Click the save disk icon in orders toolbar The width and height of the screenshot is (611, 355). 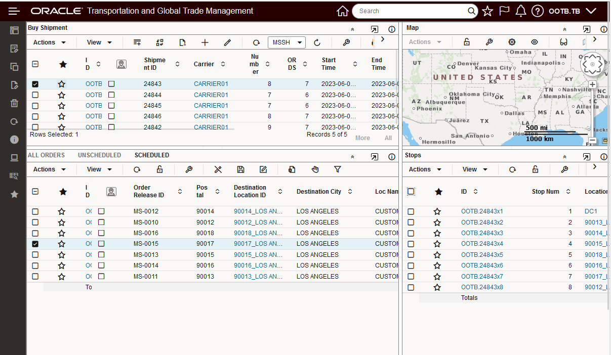(x=240, y=169)
